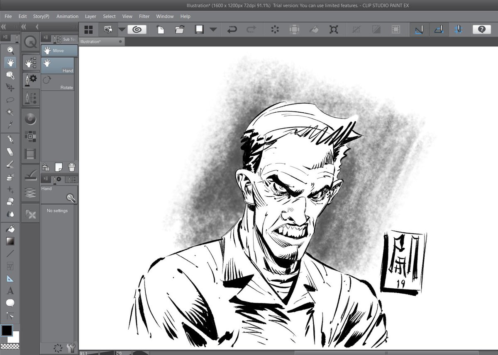Choose the Rotate sub tool
Image resolution: width=498 pixels, height=355 pixels.
[58, 82]
